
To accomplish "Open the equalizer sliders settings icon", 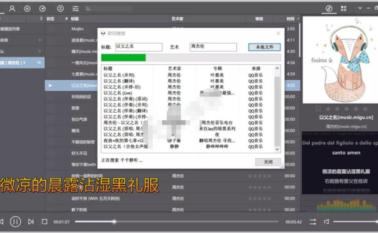I will (x=75, y=9).
